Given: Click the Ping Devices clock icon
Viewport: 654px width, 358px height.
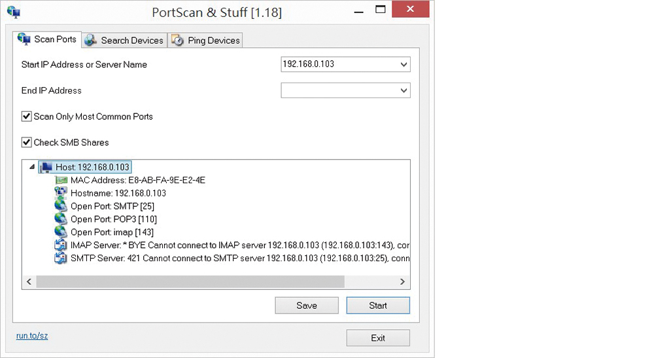Looking at the screenshot, I should [178, 41].
